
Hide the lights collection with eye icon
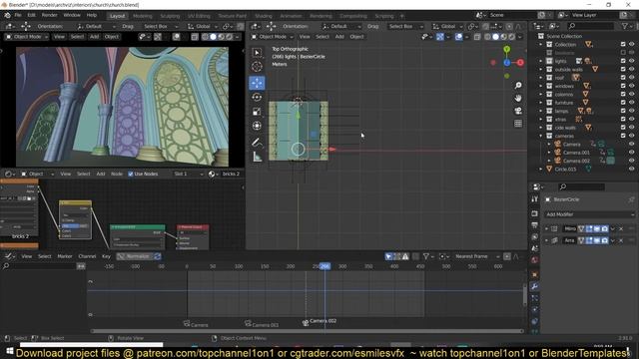click(x=632, y=61)
